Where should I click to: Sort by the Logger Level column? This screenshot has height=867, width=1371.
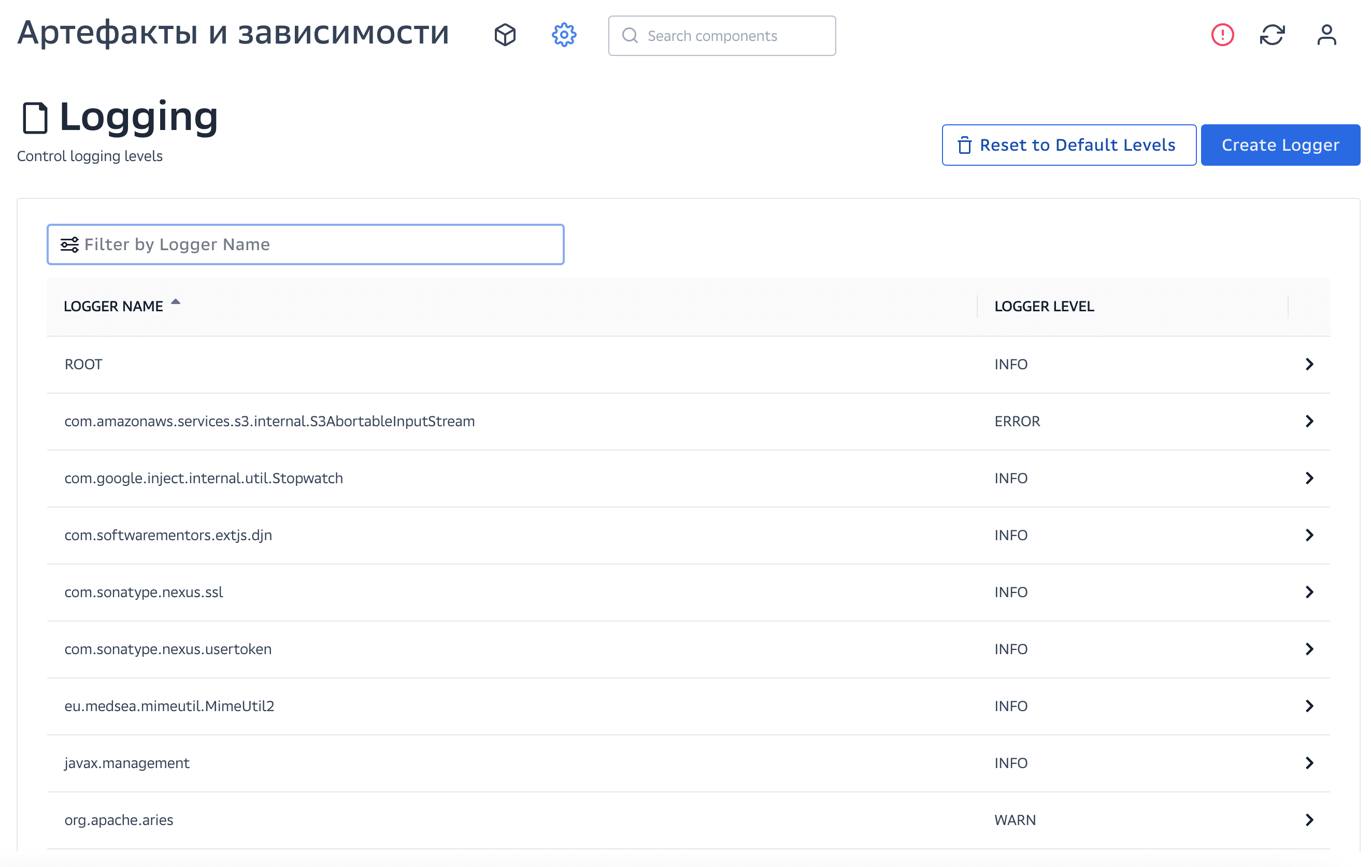click(1044, 306)
